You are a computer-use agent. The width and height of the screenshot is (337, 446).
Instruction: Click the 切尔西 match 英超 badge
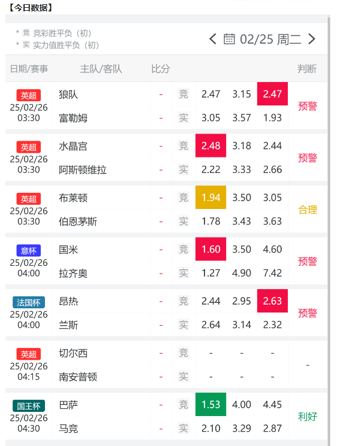coord(29,354)
